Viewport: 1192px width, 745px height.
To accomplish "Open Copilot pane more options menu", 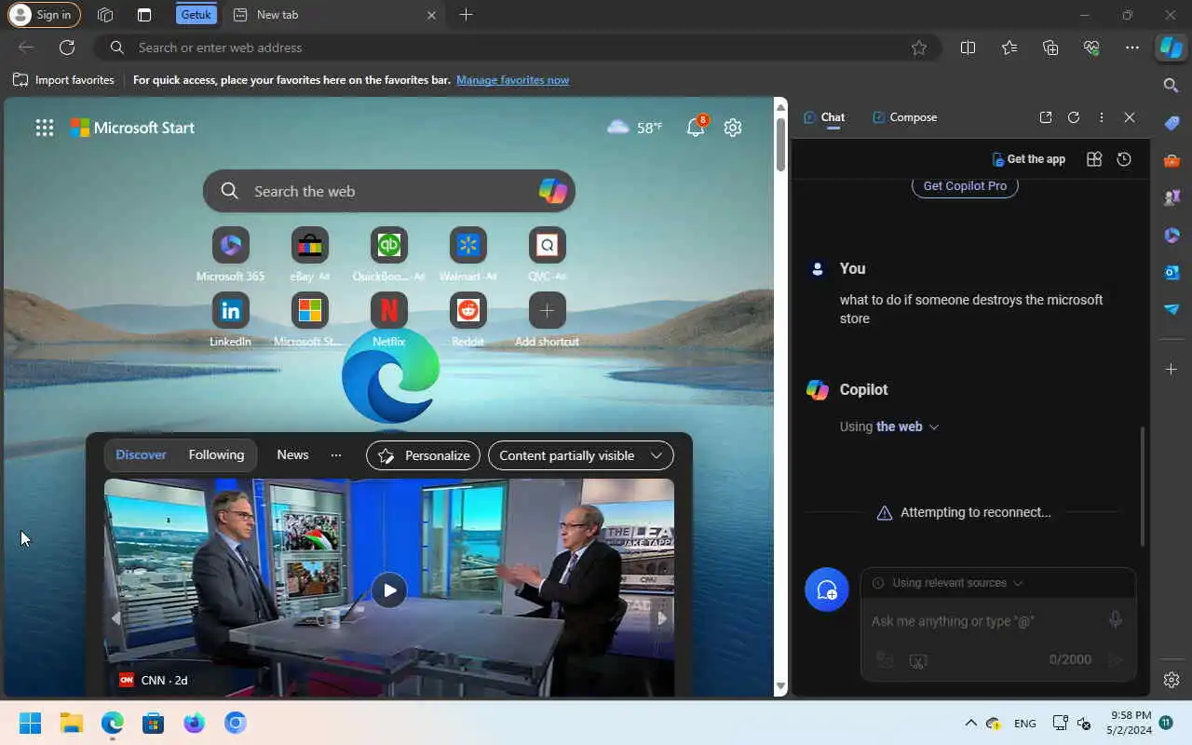I will point(1102,117).
